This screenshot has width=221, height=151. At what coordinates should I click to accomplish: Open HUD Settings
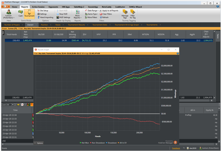pyautogui.click(x=63, y=17)
